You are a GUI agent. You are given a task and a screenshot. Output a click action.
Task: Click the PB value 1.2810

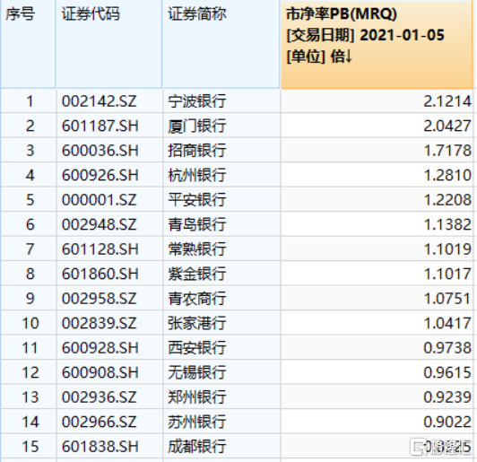pyautogui.click(x=447, y=175)
